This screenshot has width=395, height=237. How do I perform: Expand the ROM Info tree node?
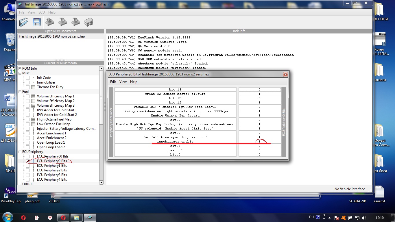click(x=20, y=68)
